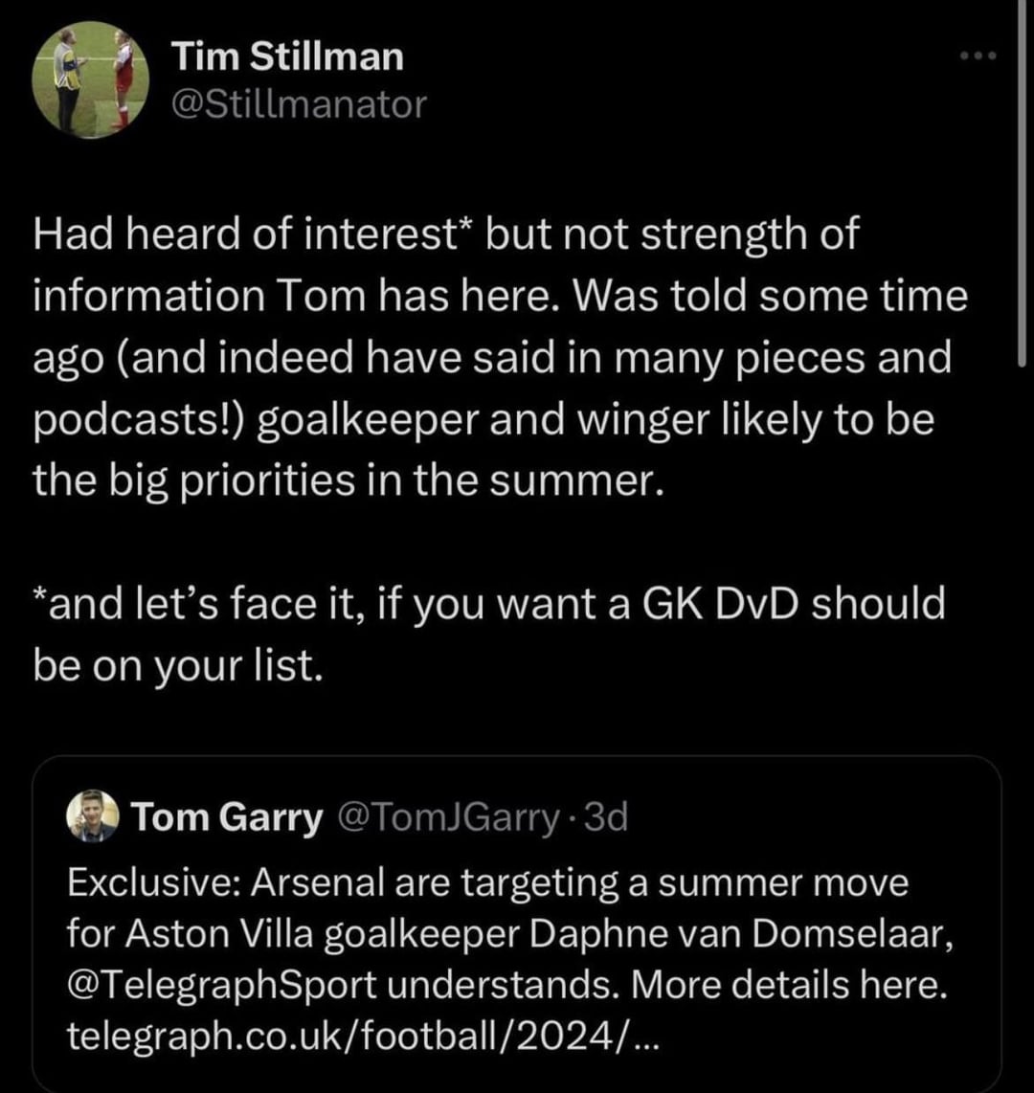Open Tim Stillman's profile via display name
This screenshot has width=1034, height=1093.
[288, 57]
